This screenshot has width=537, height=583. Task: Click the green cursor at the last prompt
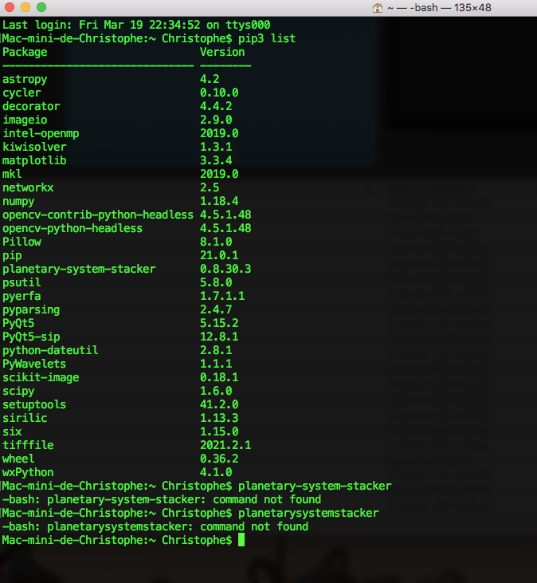pyautogui.click(x=241, y=540)
